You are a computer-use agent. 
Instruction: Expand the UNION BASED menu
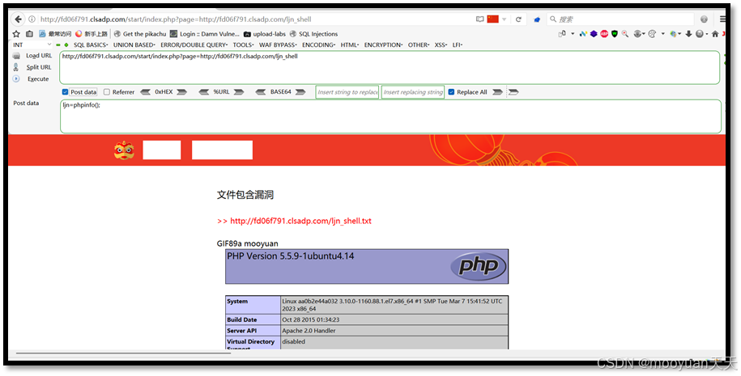coord(134,44)
